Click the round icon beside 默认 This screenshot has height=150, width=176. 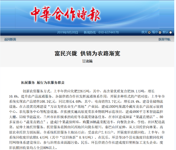[170, 32]
